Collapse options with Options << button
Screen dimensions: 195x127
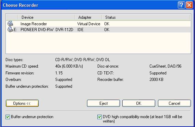22,103
